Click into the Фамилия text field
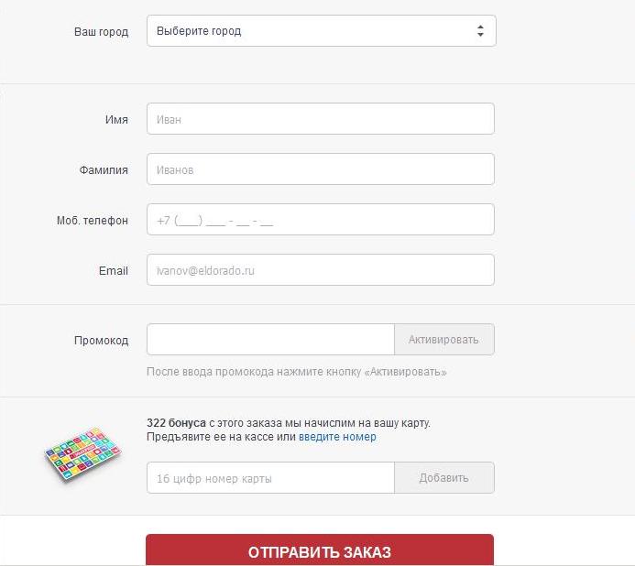Viewport: 635px width, 566px height. [x=320, y=169]
